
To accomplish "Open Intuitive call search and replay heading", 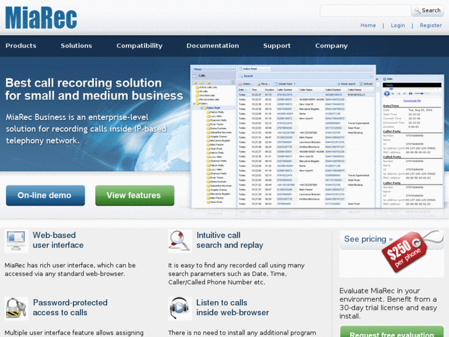I will (x=230, y=240).
